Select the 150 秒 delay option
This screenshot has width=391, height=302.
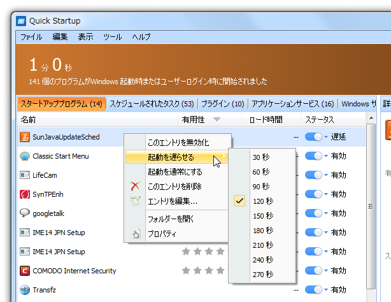click(263, 215)
